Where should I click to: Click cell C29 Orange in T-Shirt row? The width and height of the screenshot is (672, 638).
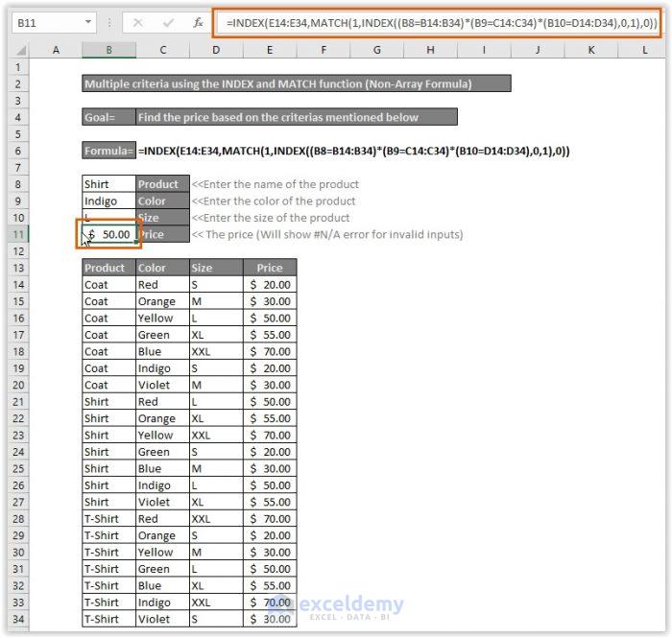162,535
